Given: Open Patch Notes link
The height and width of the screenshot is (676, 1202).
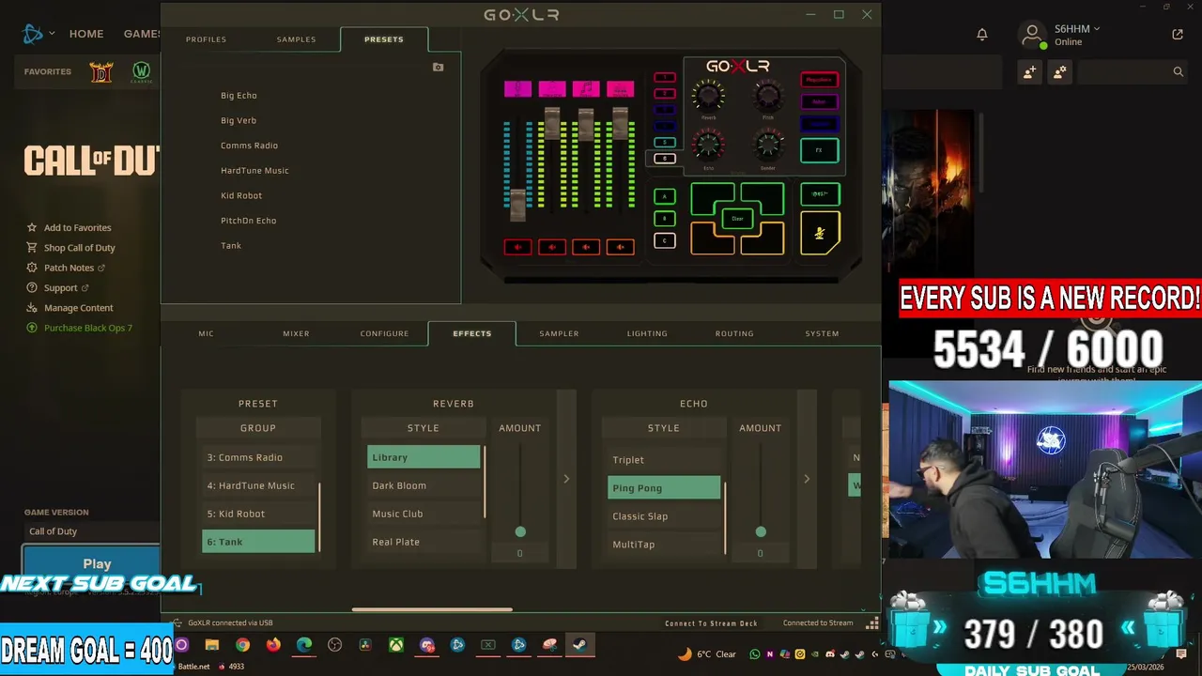Looking at the screenshot, I should coord(69,268).
